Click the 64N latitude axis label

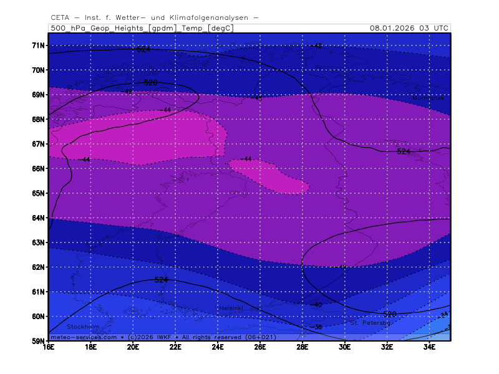39,218
